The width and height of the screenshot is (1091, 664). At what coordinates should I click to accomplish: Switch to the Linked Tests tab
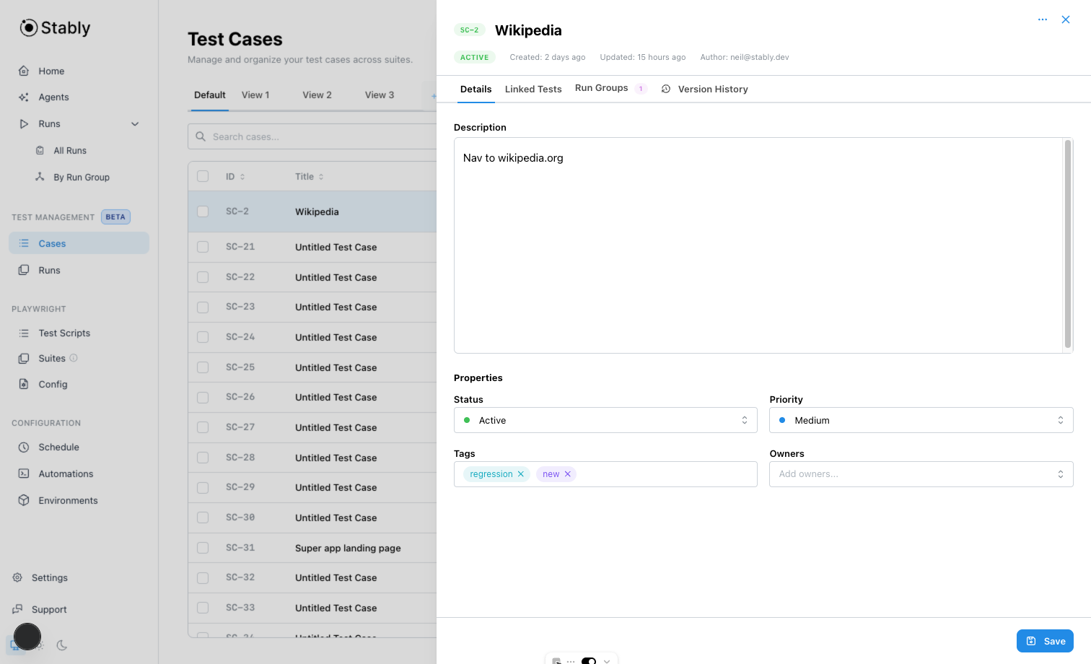(x=533, y=89)
